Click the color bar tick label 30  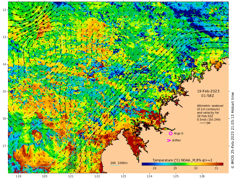196,168
